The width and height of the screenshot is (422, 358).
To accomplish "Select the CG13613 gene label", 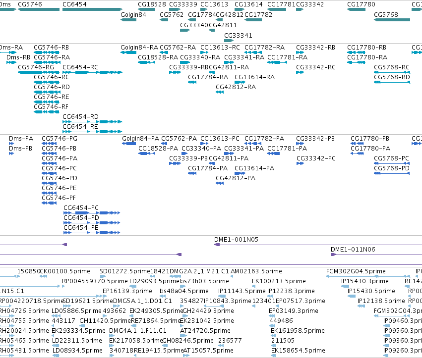I will point(214,4).
